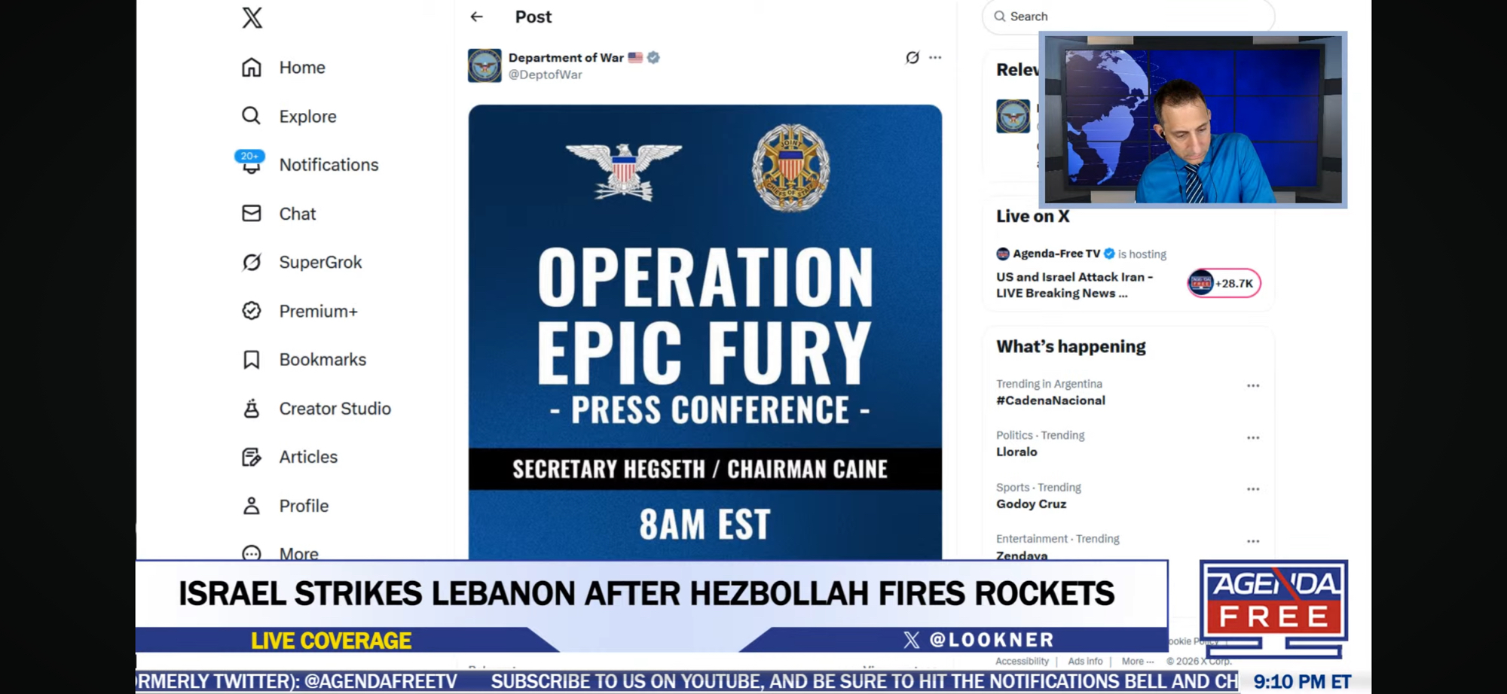This screenshot has height=694, width=1507.
Task: Click the X logo icon
Action: (252, 17)
